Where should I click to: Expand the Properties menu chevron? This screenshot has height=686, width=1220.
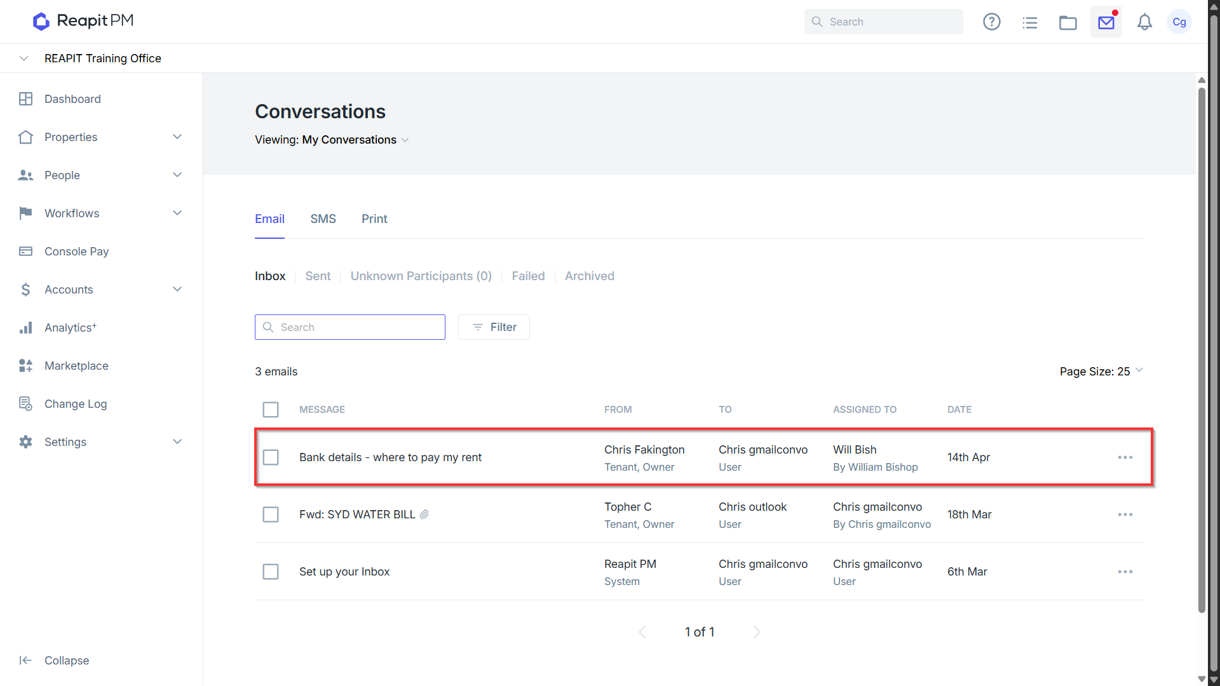point(177,137)
